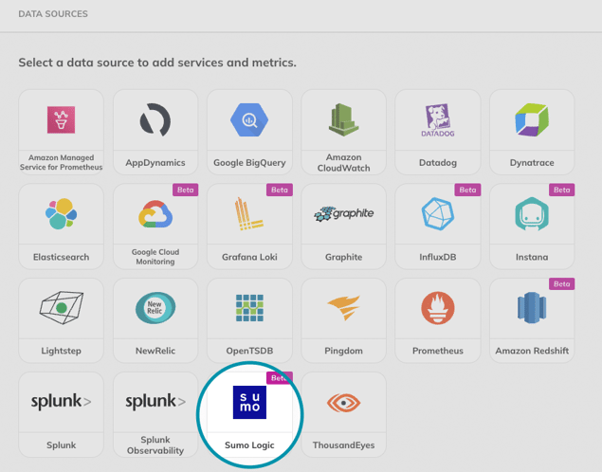Open the Datadog data source label
The height and width of the screenshot is (472, 602).
[438, 163]
